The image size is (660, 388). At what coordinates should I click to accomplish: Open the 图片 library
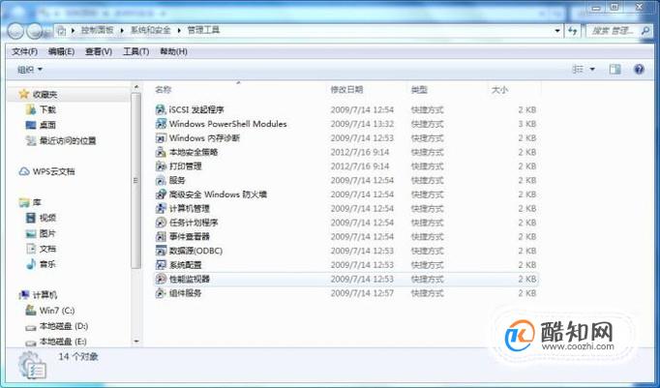click(x=41, y=233)
